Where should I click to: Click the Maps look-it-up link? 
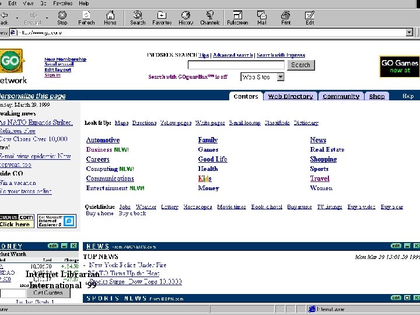[x=121, y=123]
